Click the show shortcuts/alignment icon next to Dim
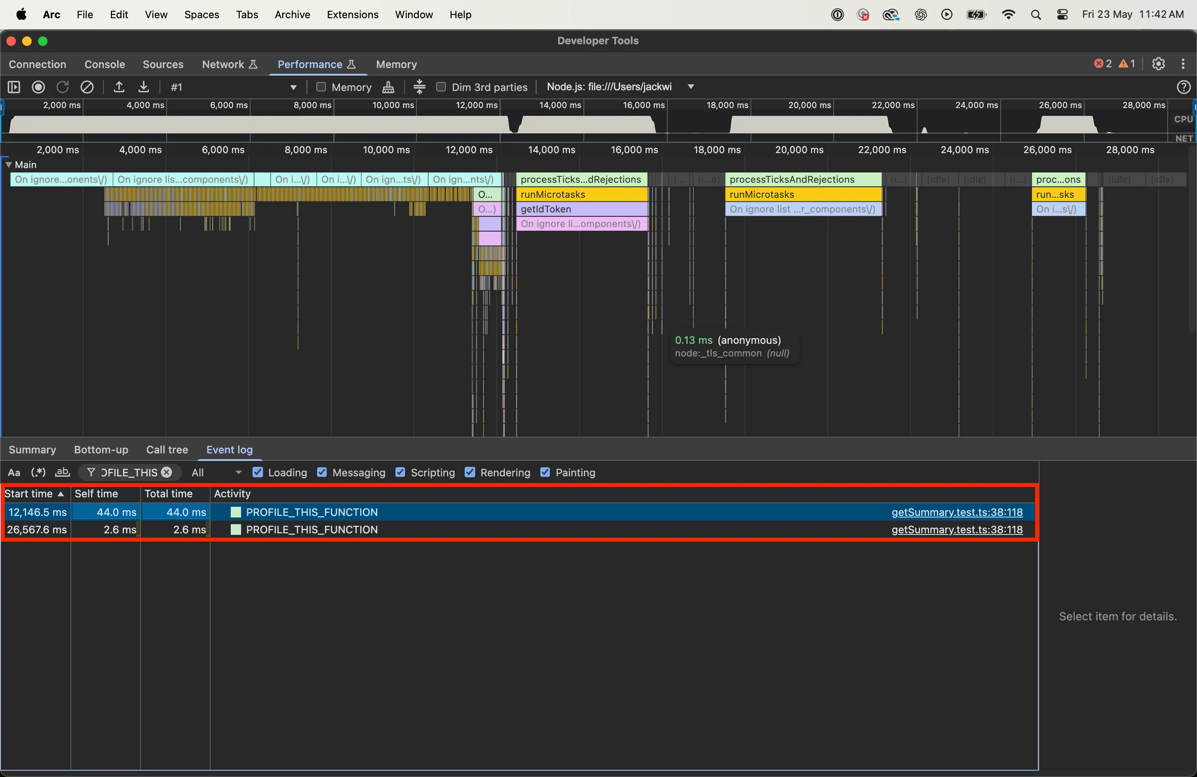Viewport: 1197px width, 777px height. point(420,87)
